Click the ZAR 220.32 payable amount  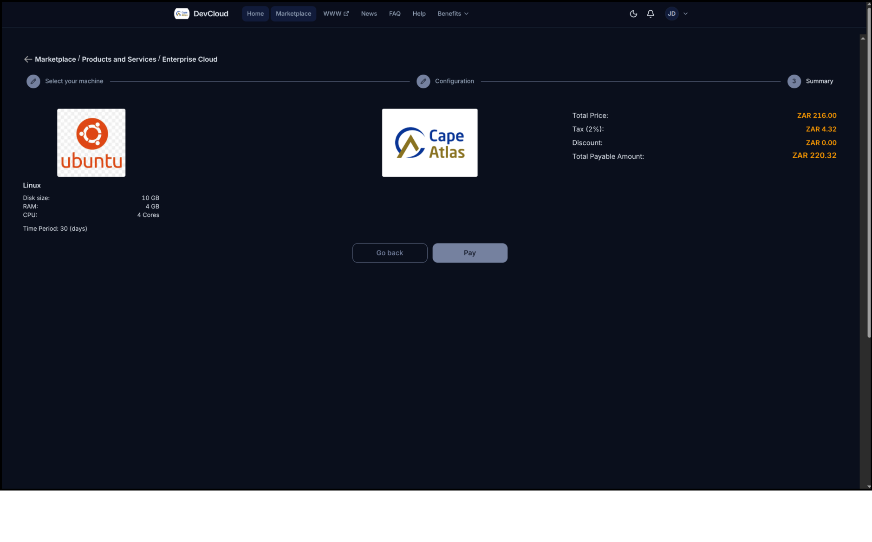click(x=814, y=156)
